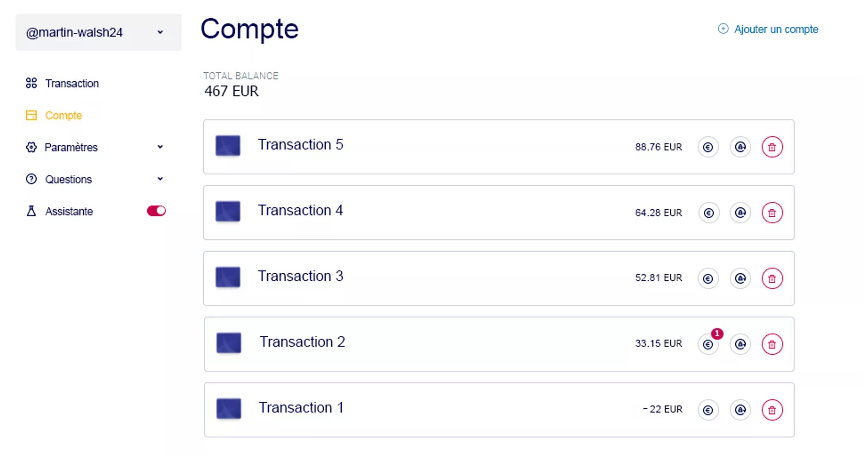The height and width of the screenshot is (456, 863).
Task: Select Compte in the sidebar
Action: coord(63,116)
